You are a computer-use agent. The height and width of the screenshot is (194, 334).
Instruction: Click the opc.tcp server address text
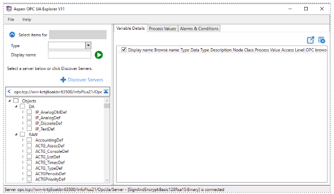pos(58,92)
